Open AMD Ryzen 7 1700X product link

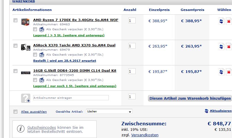(76, 20)
